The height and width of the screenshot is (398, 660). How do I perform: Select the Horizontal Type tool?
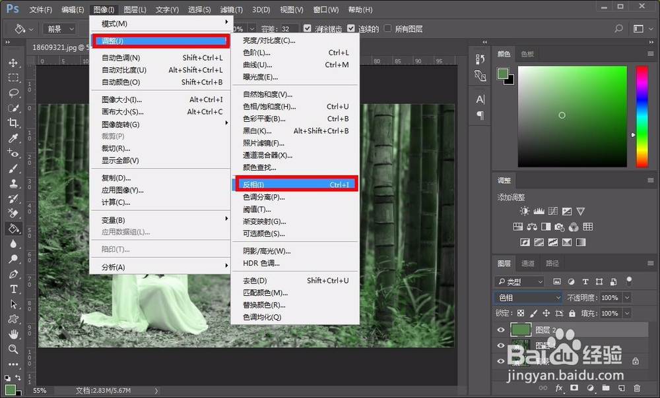point(13,289)
